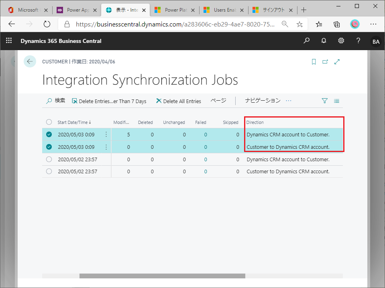Image resolution: width=385 pixels, height=288 pixels.
Task: Click Delete All Entries
Action: (179, 101)
